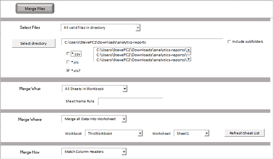Expand the Merge Where dropdown
This screenshot has height=159, width=273.
(x=124, y=119)
